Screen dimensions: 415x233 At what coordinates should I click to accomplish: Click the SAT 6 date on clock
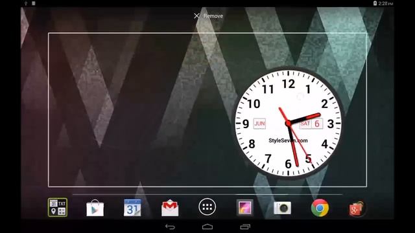click(x=311, y=124)
